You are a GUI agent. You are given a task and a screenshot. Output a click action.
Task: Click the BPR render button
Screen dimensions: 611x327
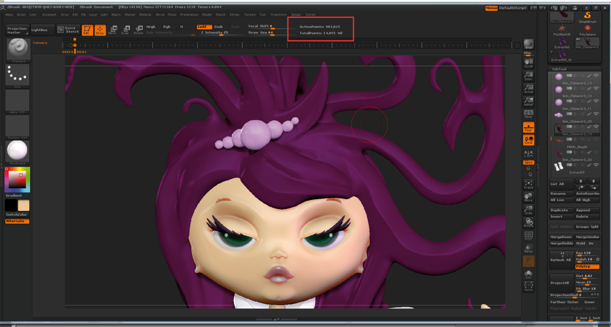(529, 44)
